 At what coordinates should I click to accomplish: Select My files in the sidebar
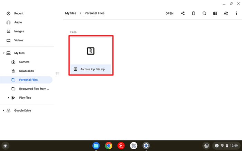point(19,53)
